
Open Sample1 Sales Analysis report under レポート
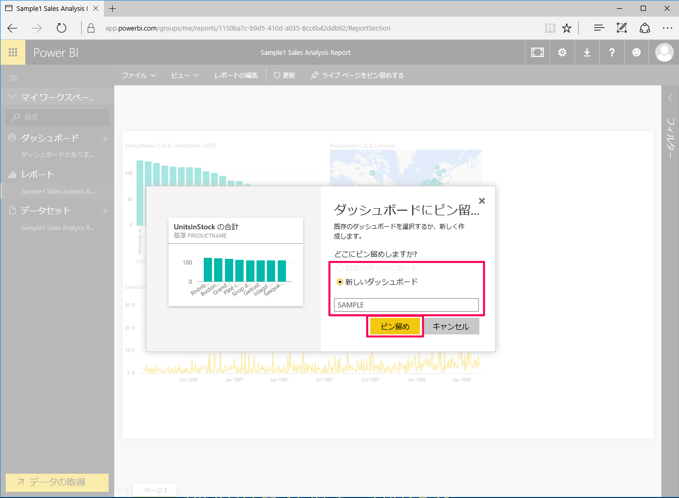57,192
